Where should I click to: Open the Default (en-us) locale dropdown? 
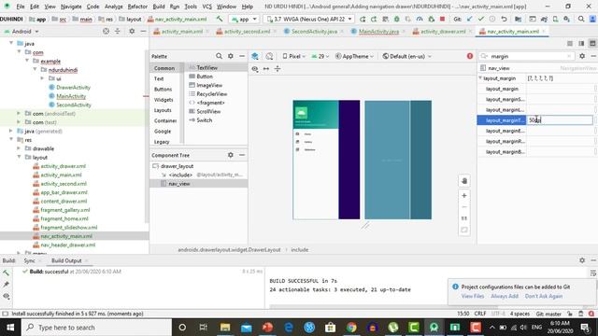tap(407, 56)
